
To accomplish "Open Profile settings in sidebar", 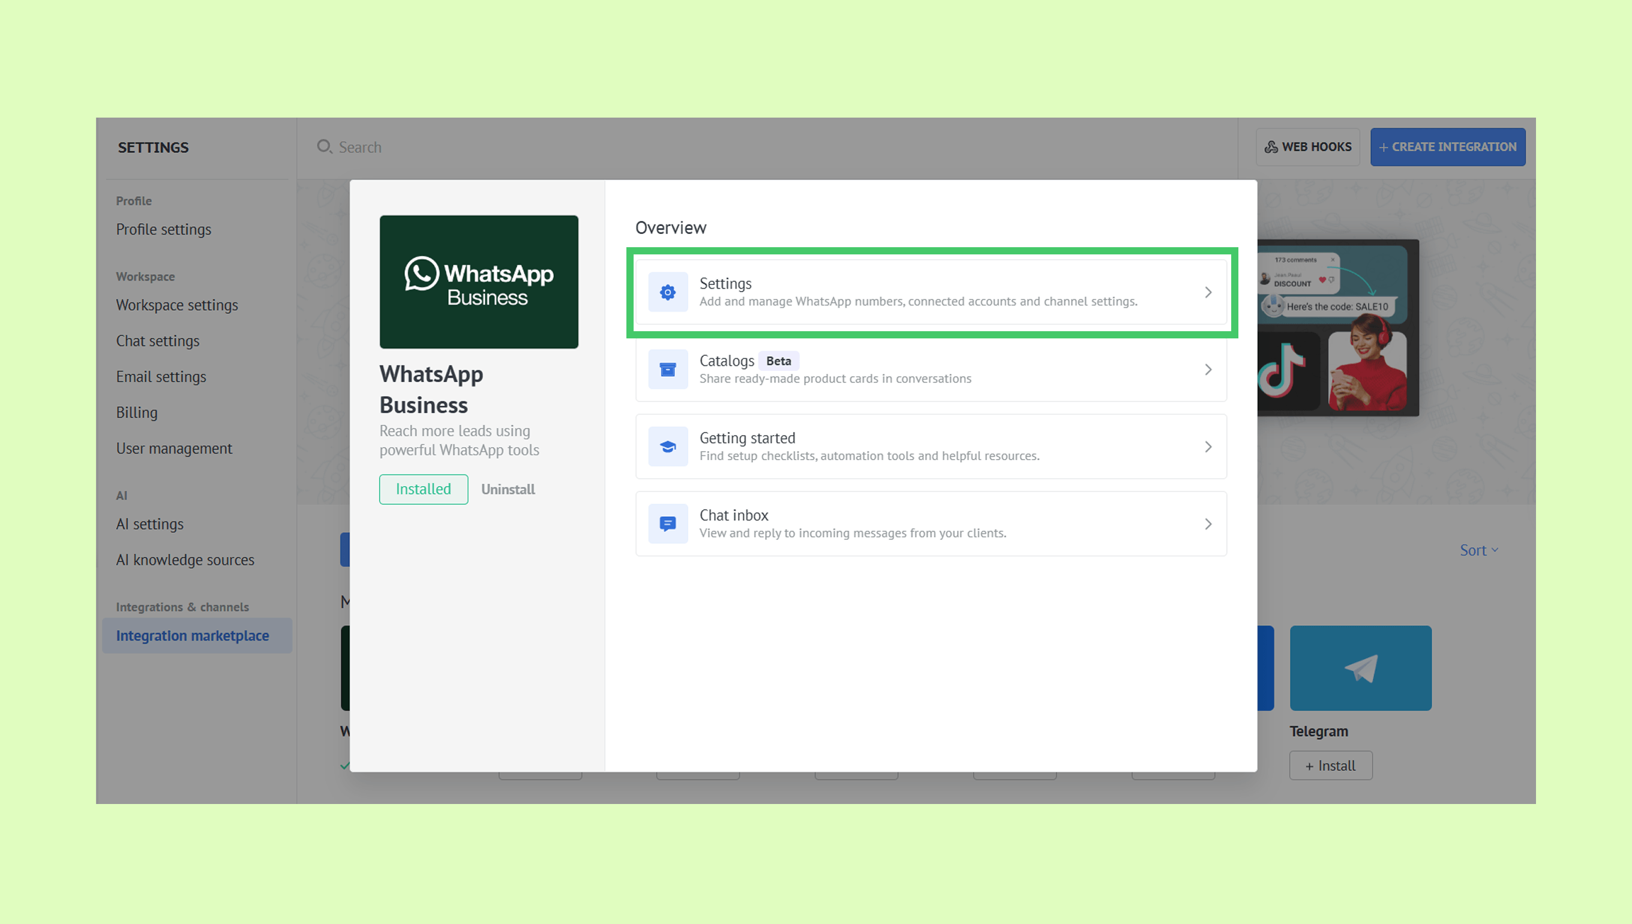I will click(x=164, y=229).
